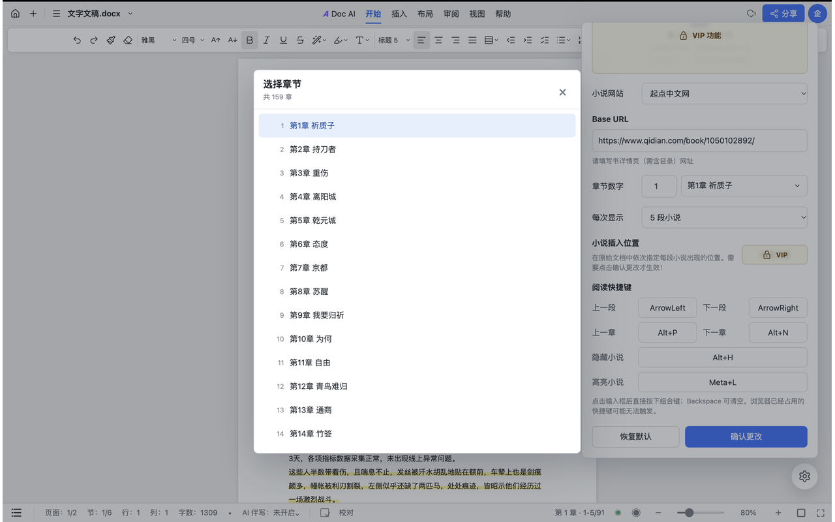Image resolution: width=835 pixels, height=522 pixels.
Task: Click the 确认更改 confirm button
Action: [746, 437]
